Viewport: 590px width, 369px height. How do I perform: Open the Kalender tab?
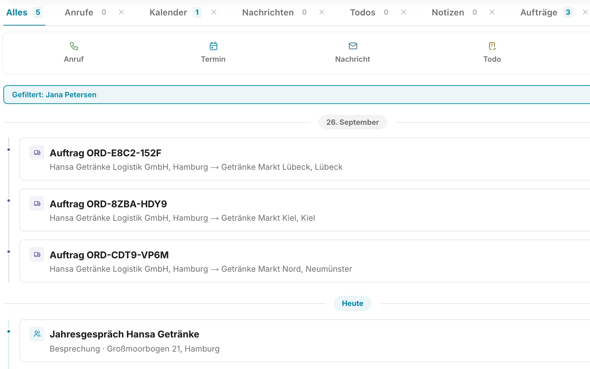175,12
